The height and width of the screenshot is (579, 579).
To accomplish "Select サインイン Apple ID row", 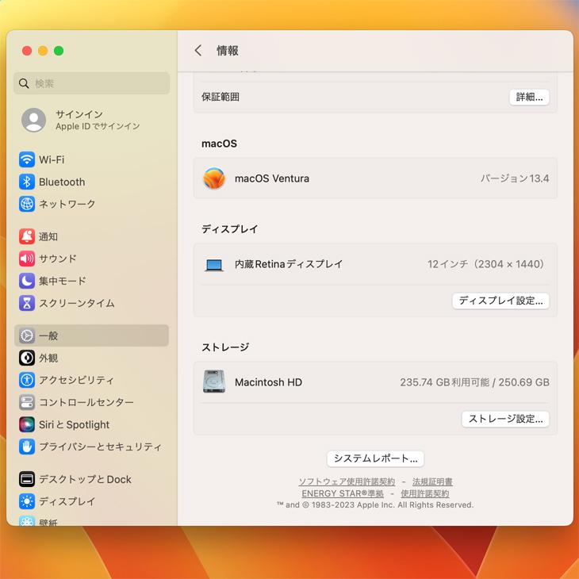I will (91, 120).
